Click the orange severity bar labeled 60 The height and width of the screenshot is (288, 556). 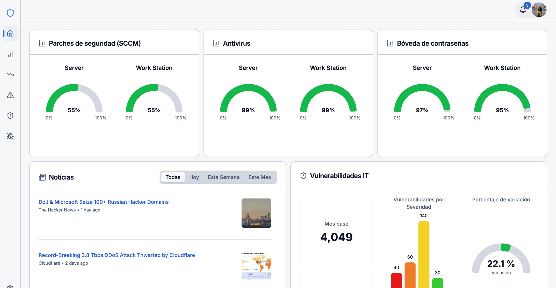click(410, 275)
